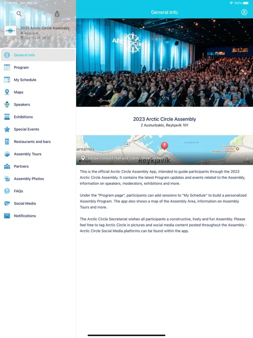Click the Maps pin icon
This screenshot has height=338, width=253.
7,92
